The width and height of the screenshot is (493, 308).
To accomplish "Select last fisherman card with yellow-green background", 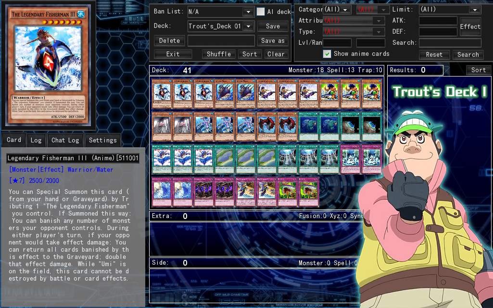I will click(x=372, y=94).
